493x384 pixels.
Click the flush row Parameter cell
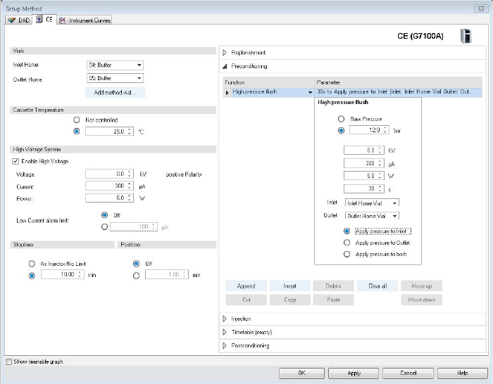pyautogui.click(x=398, y=92)
